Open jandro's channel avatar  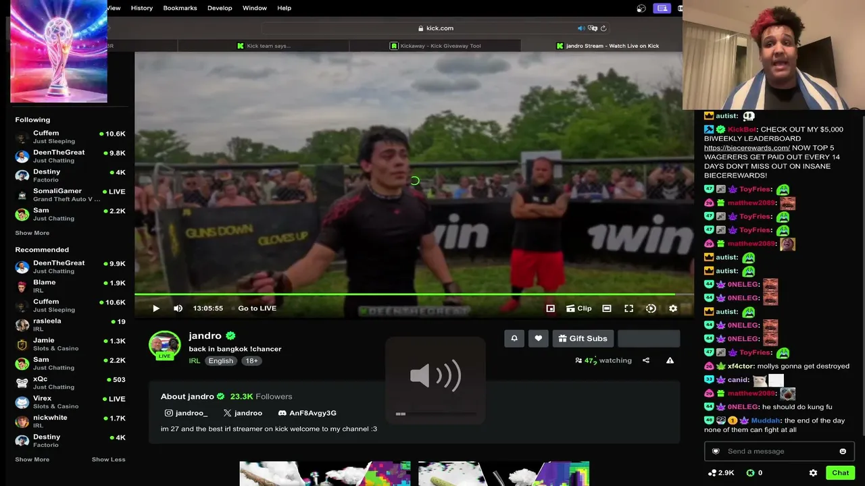[x=165, y=345]
